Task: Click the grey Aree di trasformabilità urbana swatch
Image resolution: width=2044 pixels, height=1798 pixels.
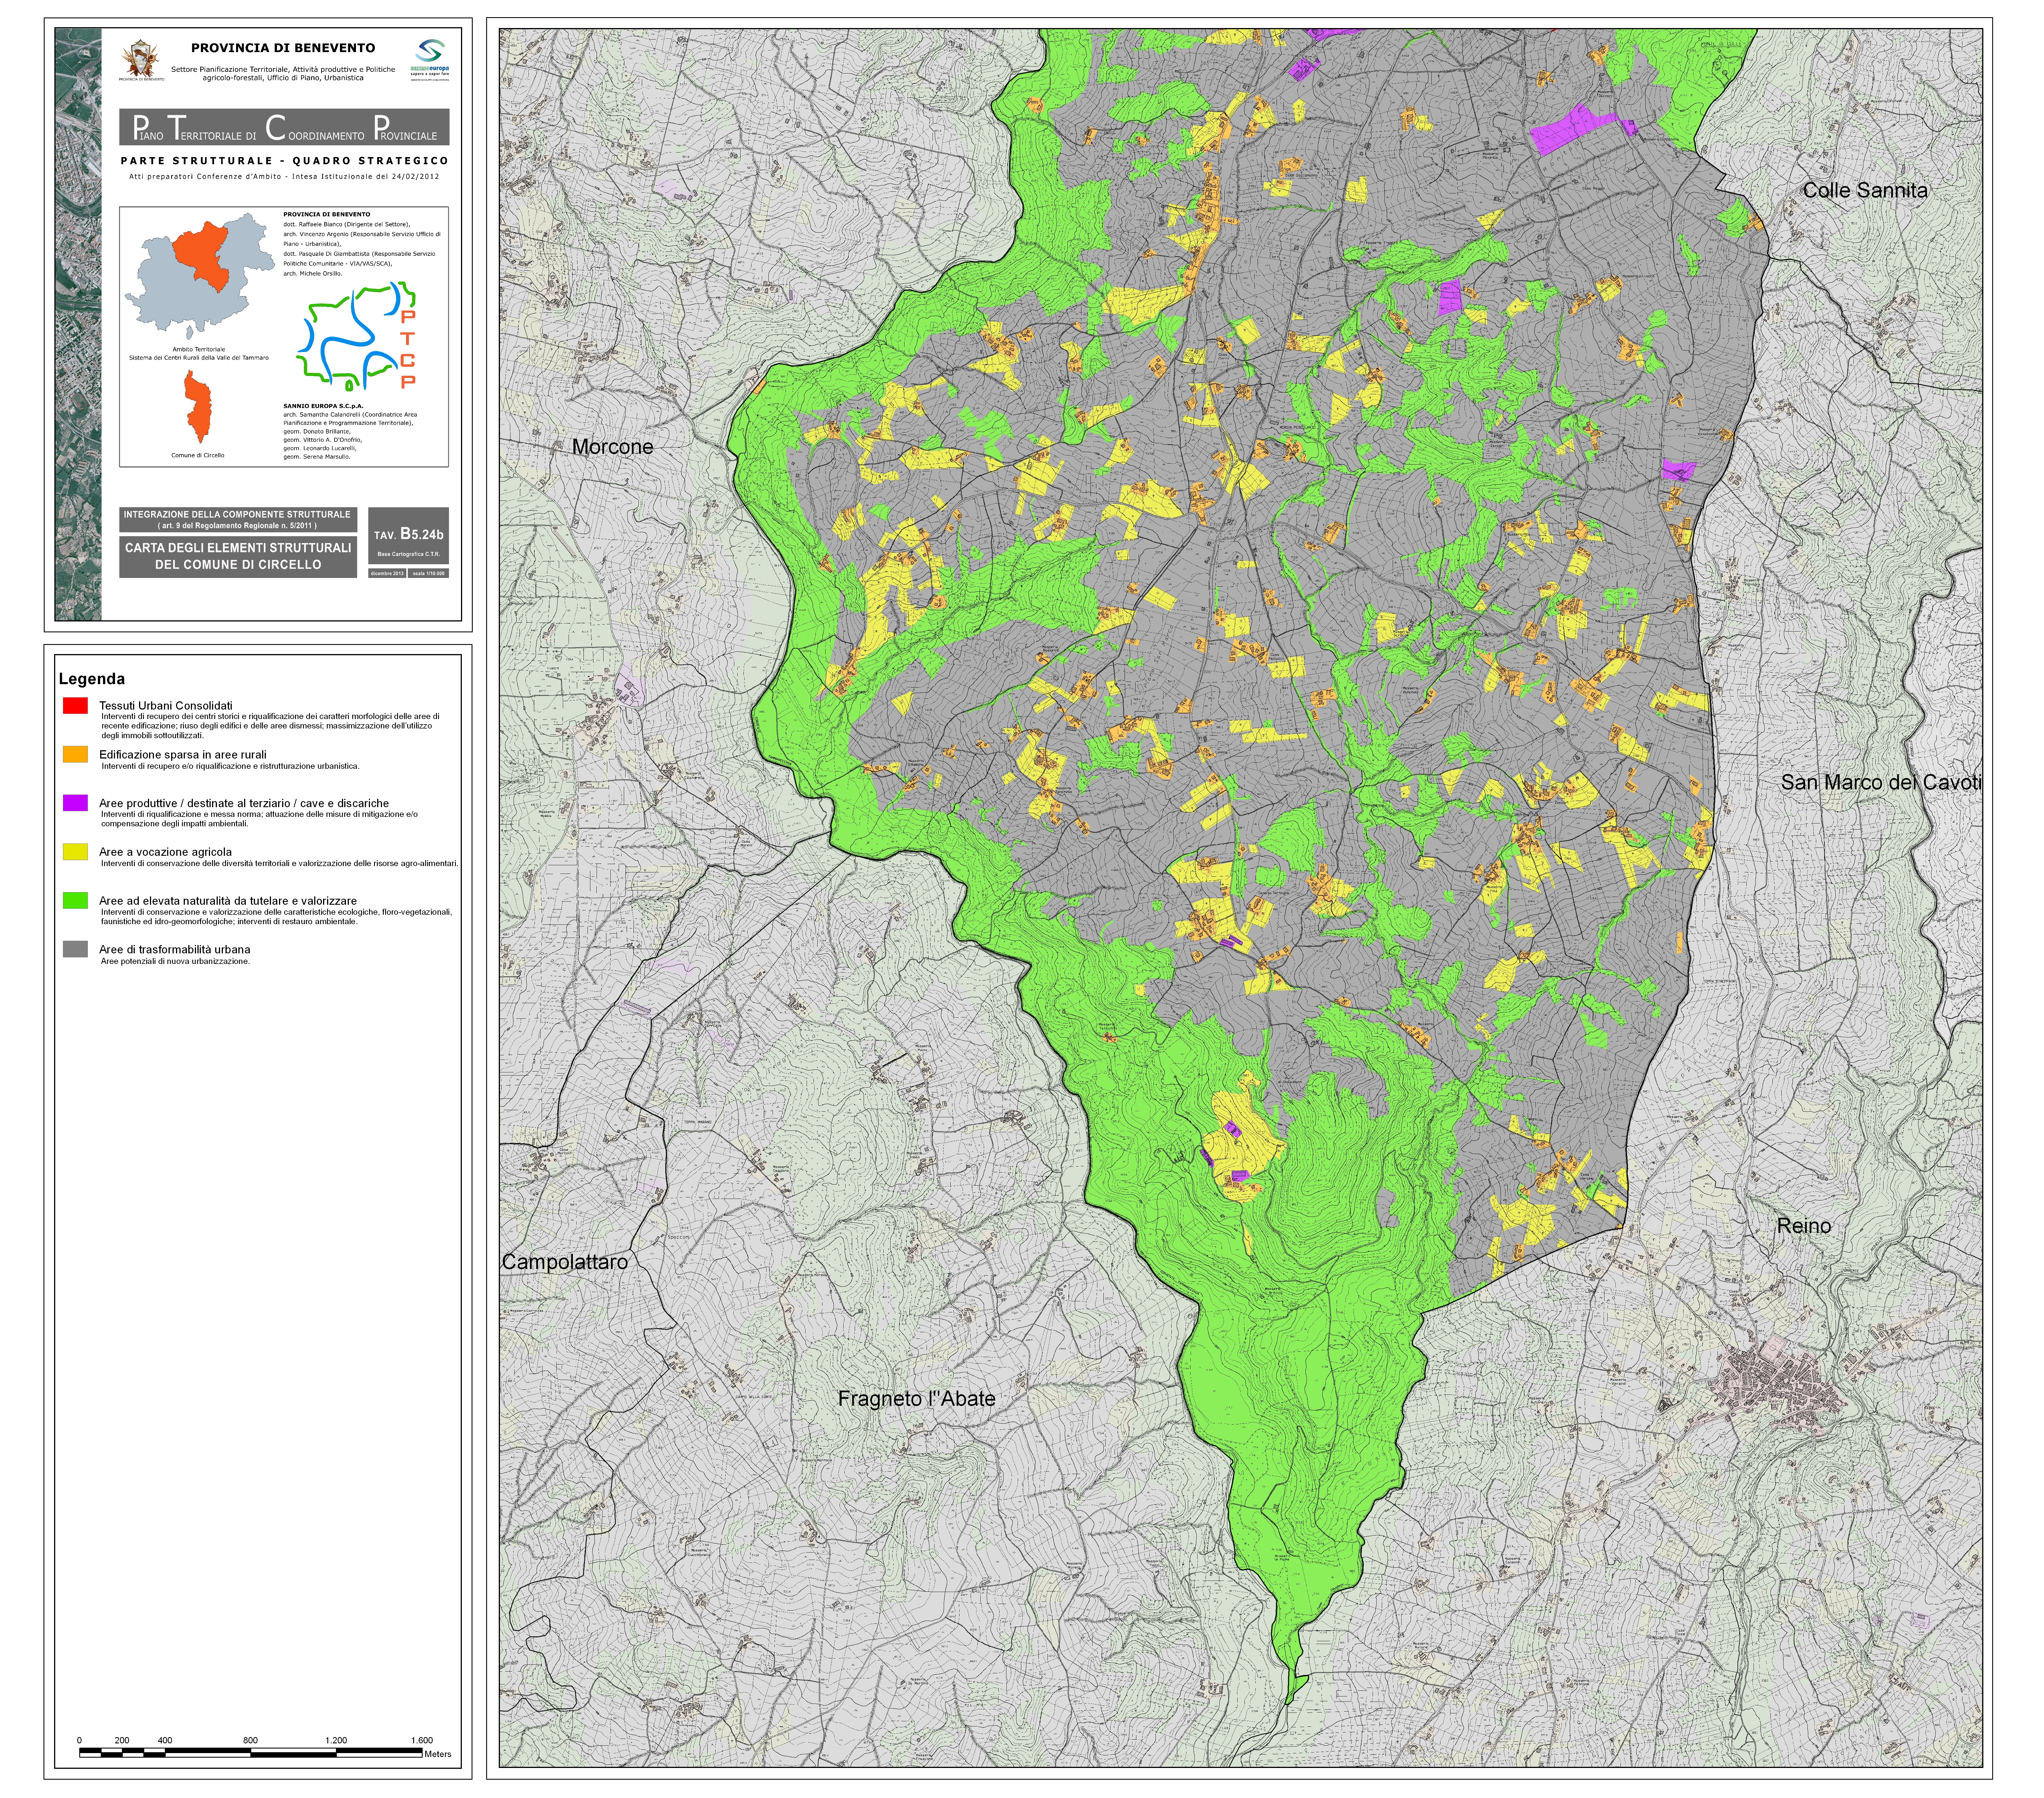Action: [x=75, y=949]
